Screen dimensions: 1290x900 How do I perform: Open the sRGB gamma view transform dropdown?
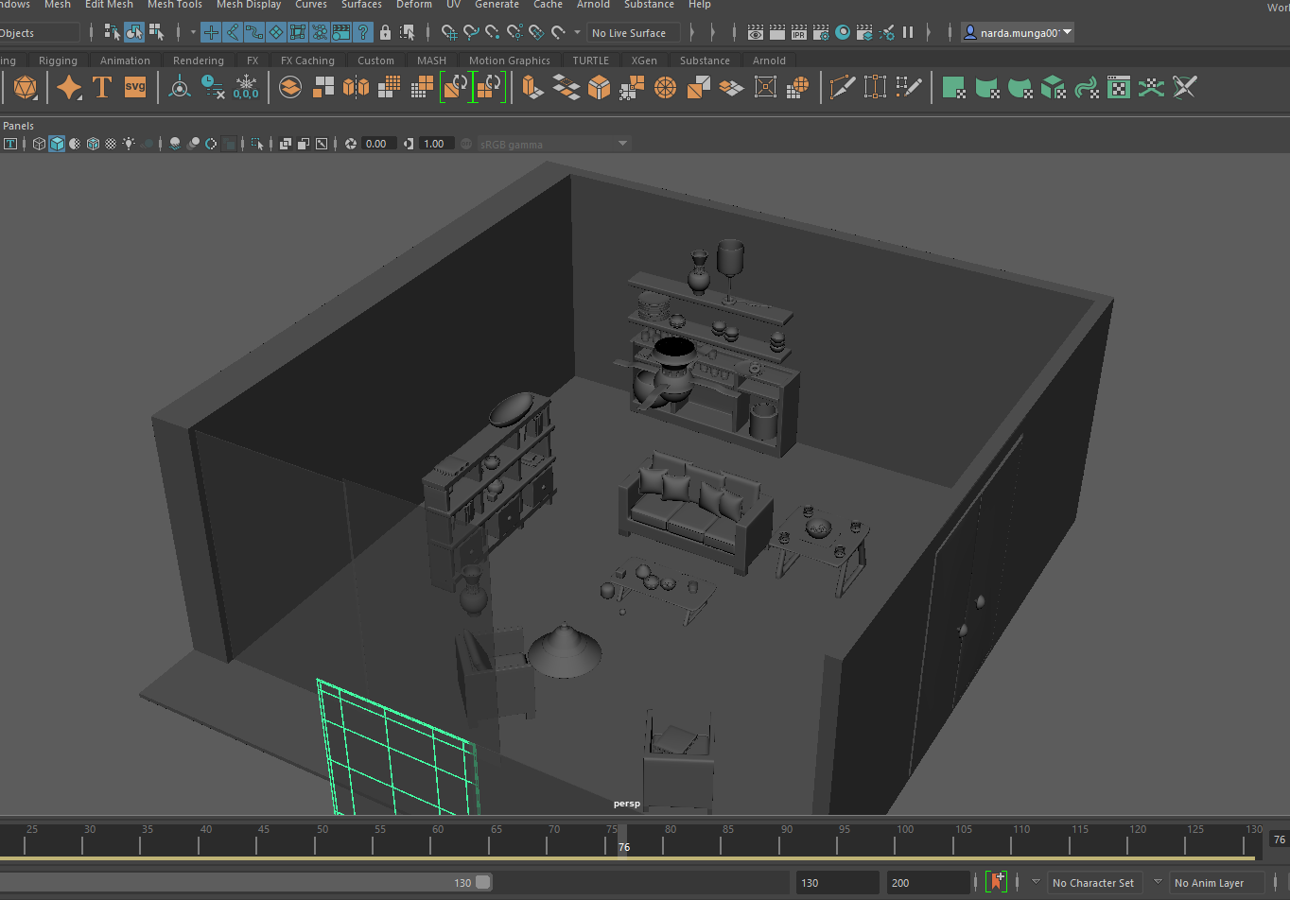553,144
